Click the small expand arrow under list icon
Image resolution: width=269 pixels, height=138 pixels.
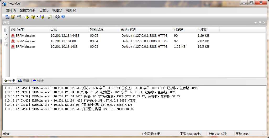click(6, 34)
